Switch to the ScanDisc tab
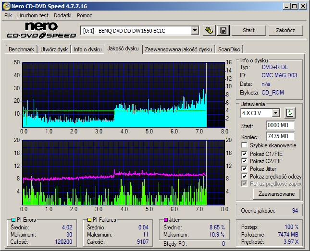 [x=229, y=49]
